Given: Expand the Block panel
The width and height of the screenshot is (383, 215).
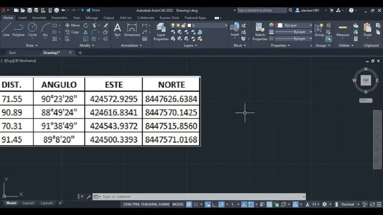Looking at the screenshot, I should [x=239, y=45].
